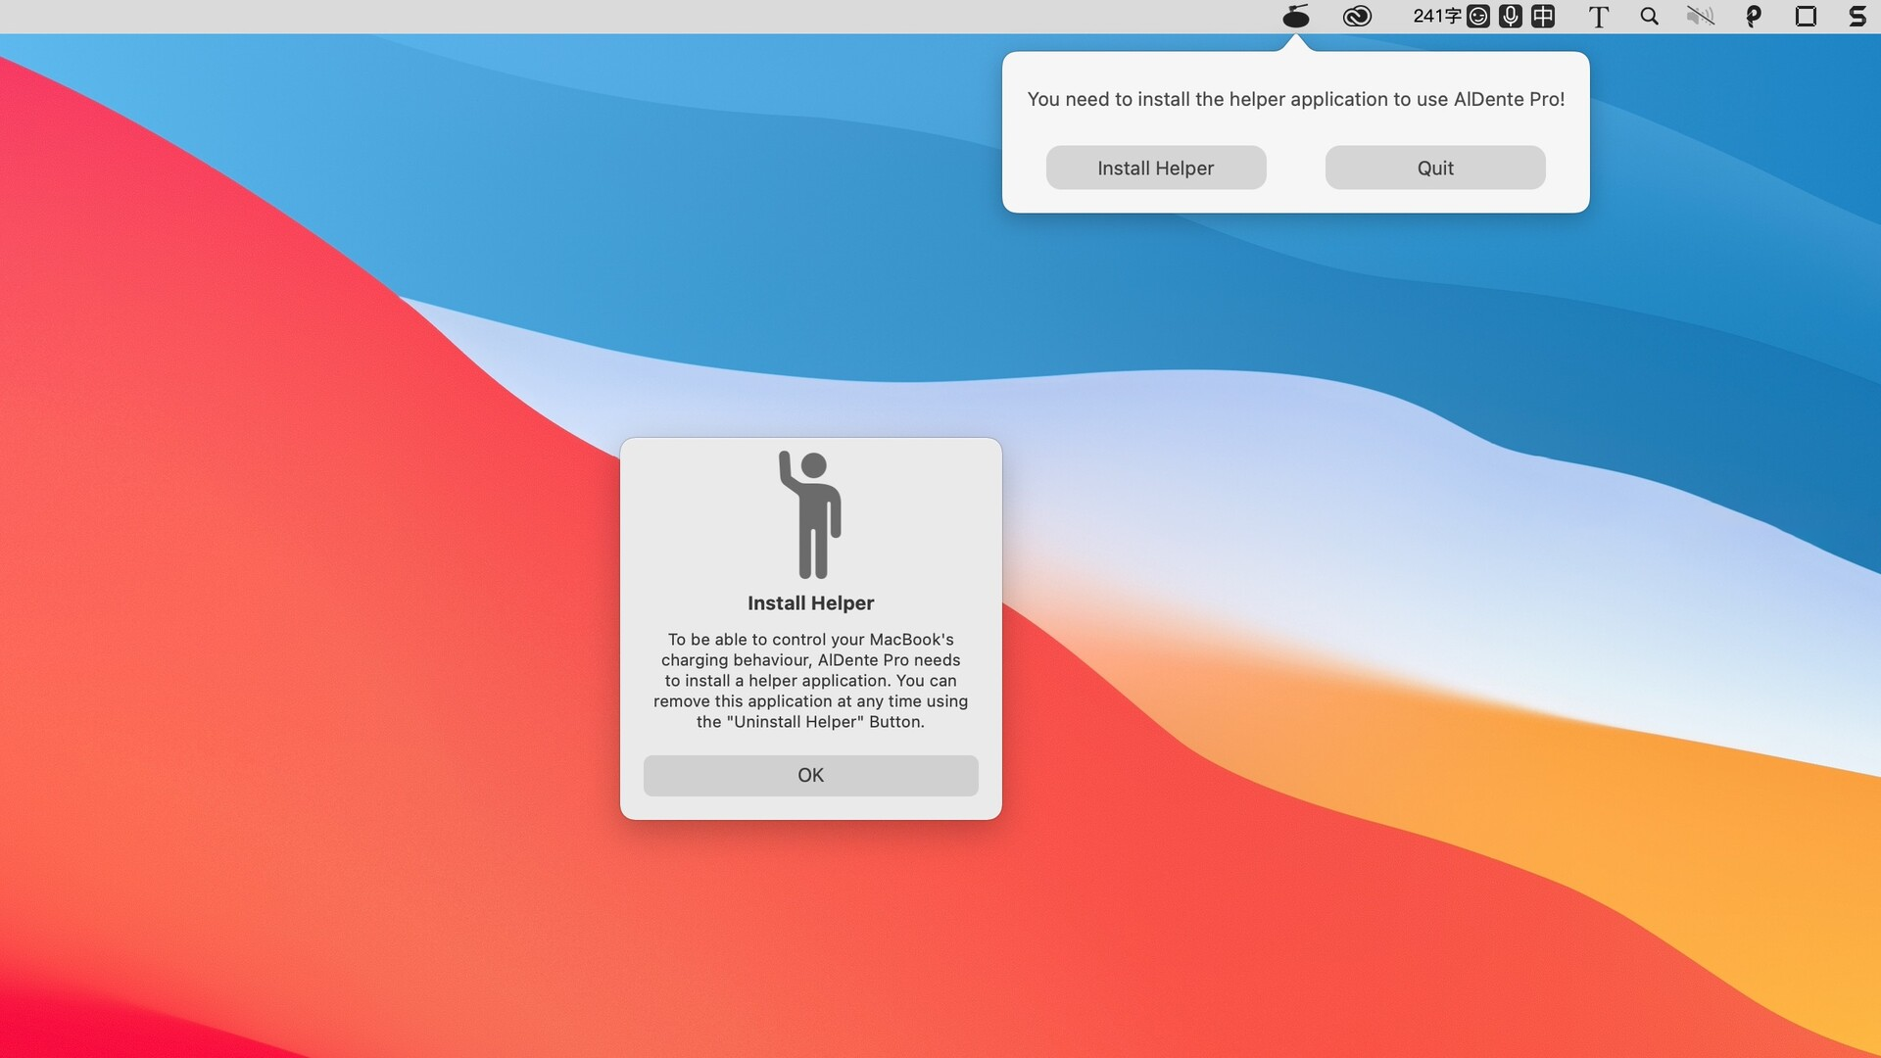This screenshot has width=1881, height=1058.
Task: Click the T text menu bar icon
Action: [1598, 17]
